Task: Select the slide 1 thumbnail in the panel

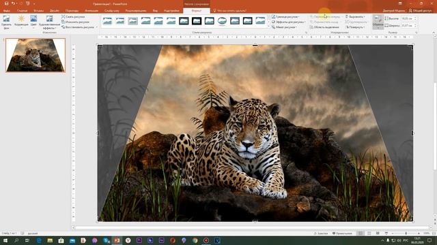Action: (36, 55)
